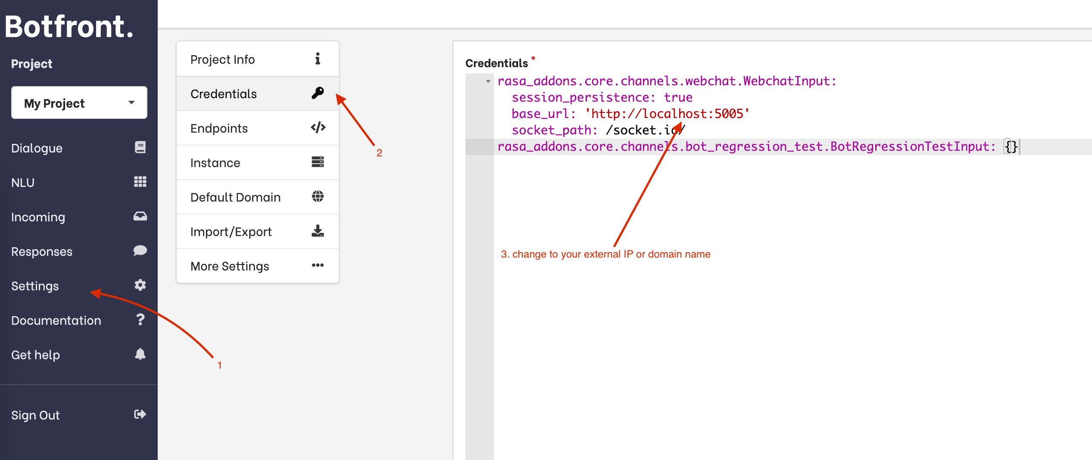The image size is (1092, 460).
Task: Click the Incoming inbox icon
Action: click(140, 216)
